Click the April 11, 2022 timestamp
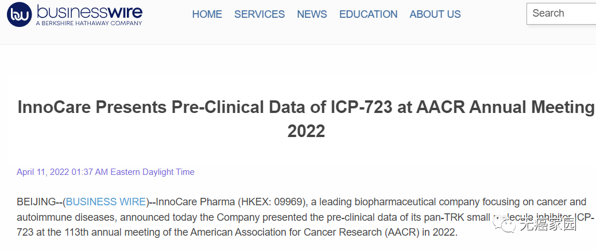 pos(106,172)
